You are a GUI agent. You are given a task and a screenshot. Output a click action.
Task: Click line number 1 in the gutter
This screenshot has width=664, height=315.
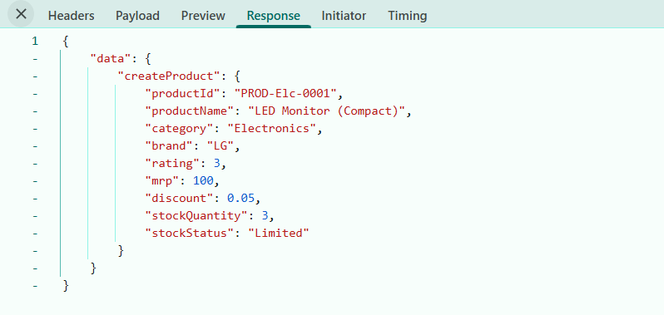click(x=35, y=42)
